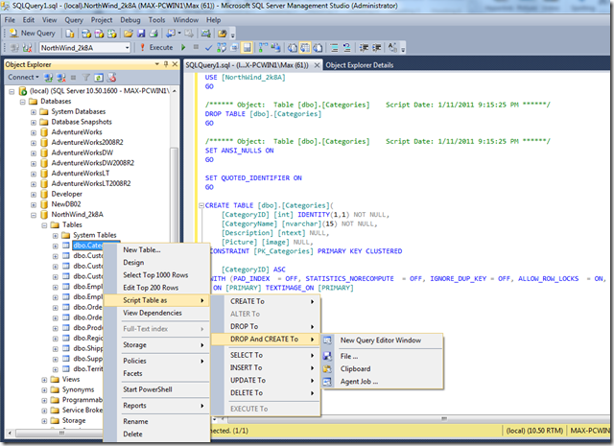Select the System Tables folder
The image size is (614, 446).
[94, 235]
